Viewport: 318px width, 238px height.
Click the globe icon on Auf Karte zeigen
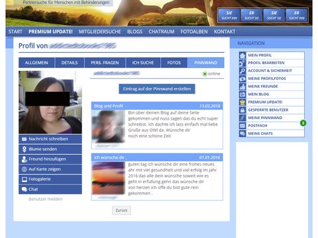(25, 169)
